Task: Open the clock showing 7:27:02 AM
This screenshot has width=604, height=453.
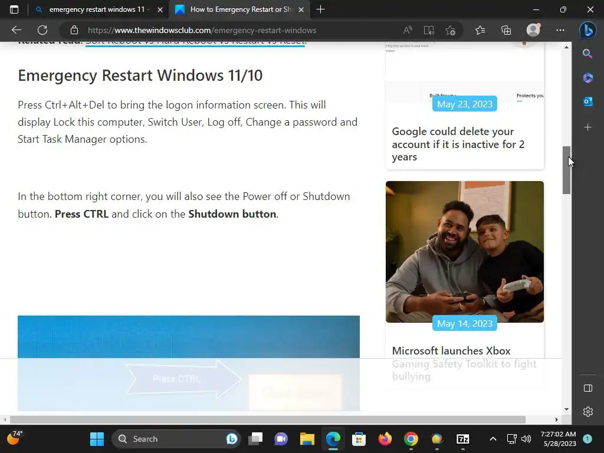Action: (558, 439)
